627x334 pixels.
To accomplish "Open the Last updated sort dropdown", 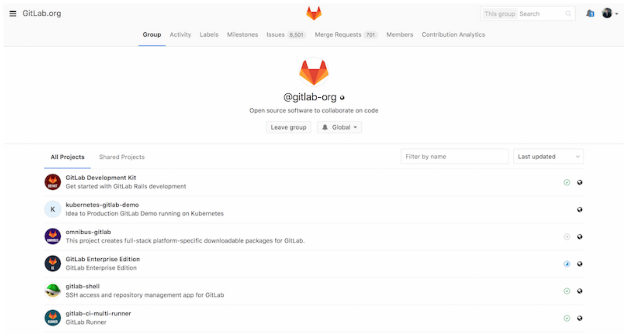I will pyautogui.click(x=549, y=156).
